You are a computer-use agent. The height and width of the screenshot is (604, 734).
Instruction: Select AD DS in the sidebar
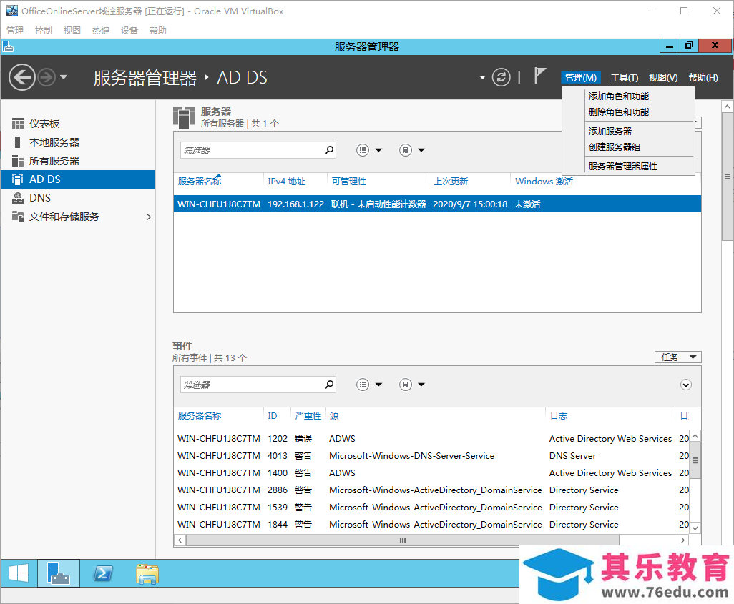pyautogui.click(x=78, y=179)
